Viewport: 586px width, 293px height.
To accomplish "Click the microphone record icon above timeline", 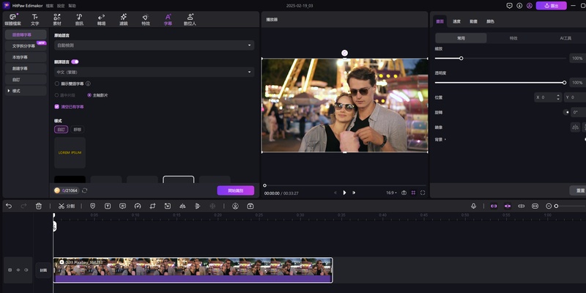I will [474, 206].
